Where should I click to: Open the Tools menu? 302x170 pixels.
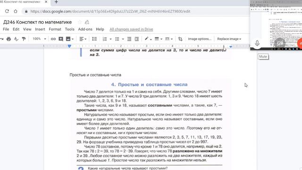tap(69, 29)
